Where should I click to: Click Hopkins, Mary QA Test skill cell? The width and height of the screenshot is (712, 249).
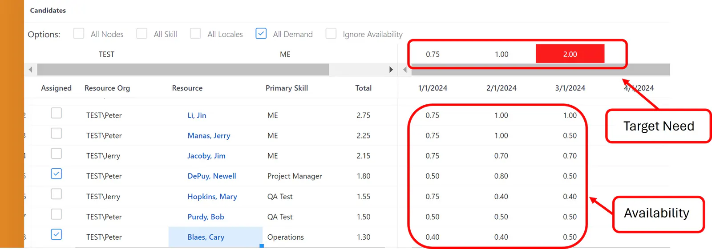tap(280, 197)
